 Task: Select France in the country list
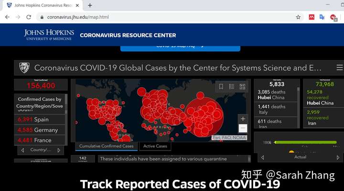(x=40, y=140)
